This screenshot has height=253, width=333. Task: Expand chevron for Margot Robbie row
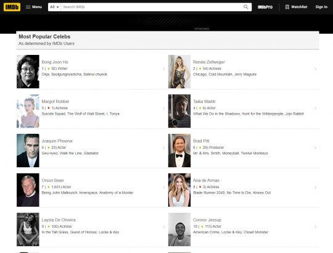164,109
